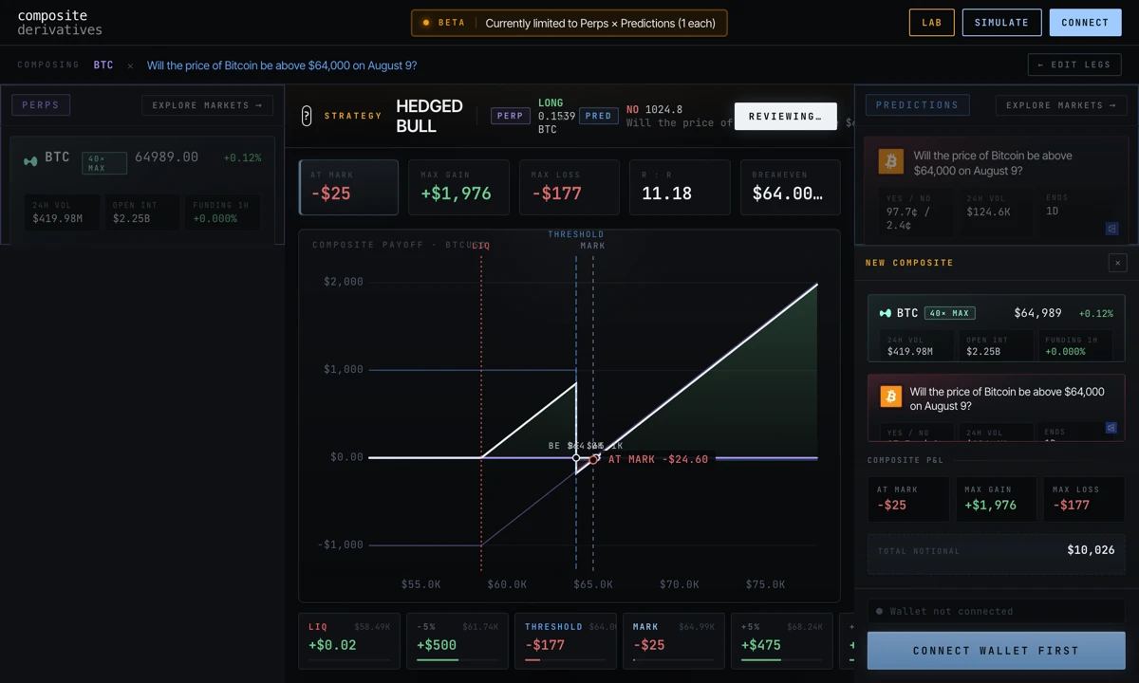Viewport: 1139px width, 683px height.
Task: Click the composite derivatives logo
Action: point(60,23)
